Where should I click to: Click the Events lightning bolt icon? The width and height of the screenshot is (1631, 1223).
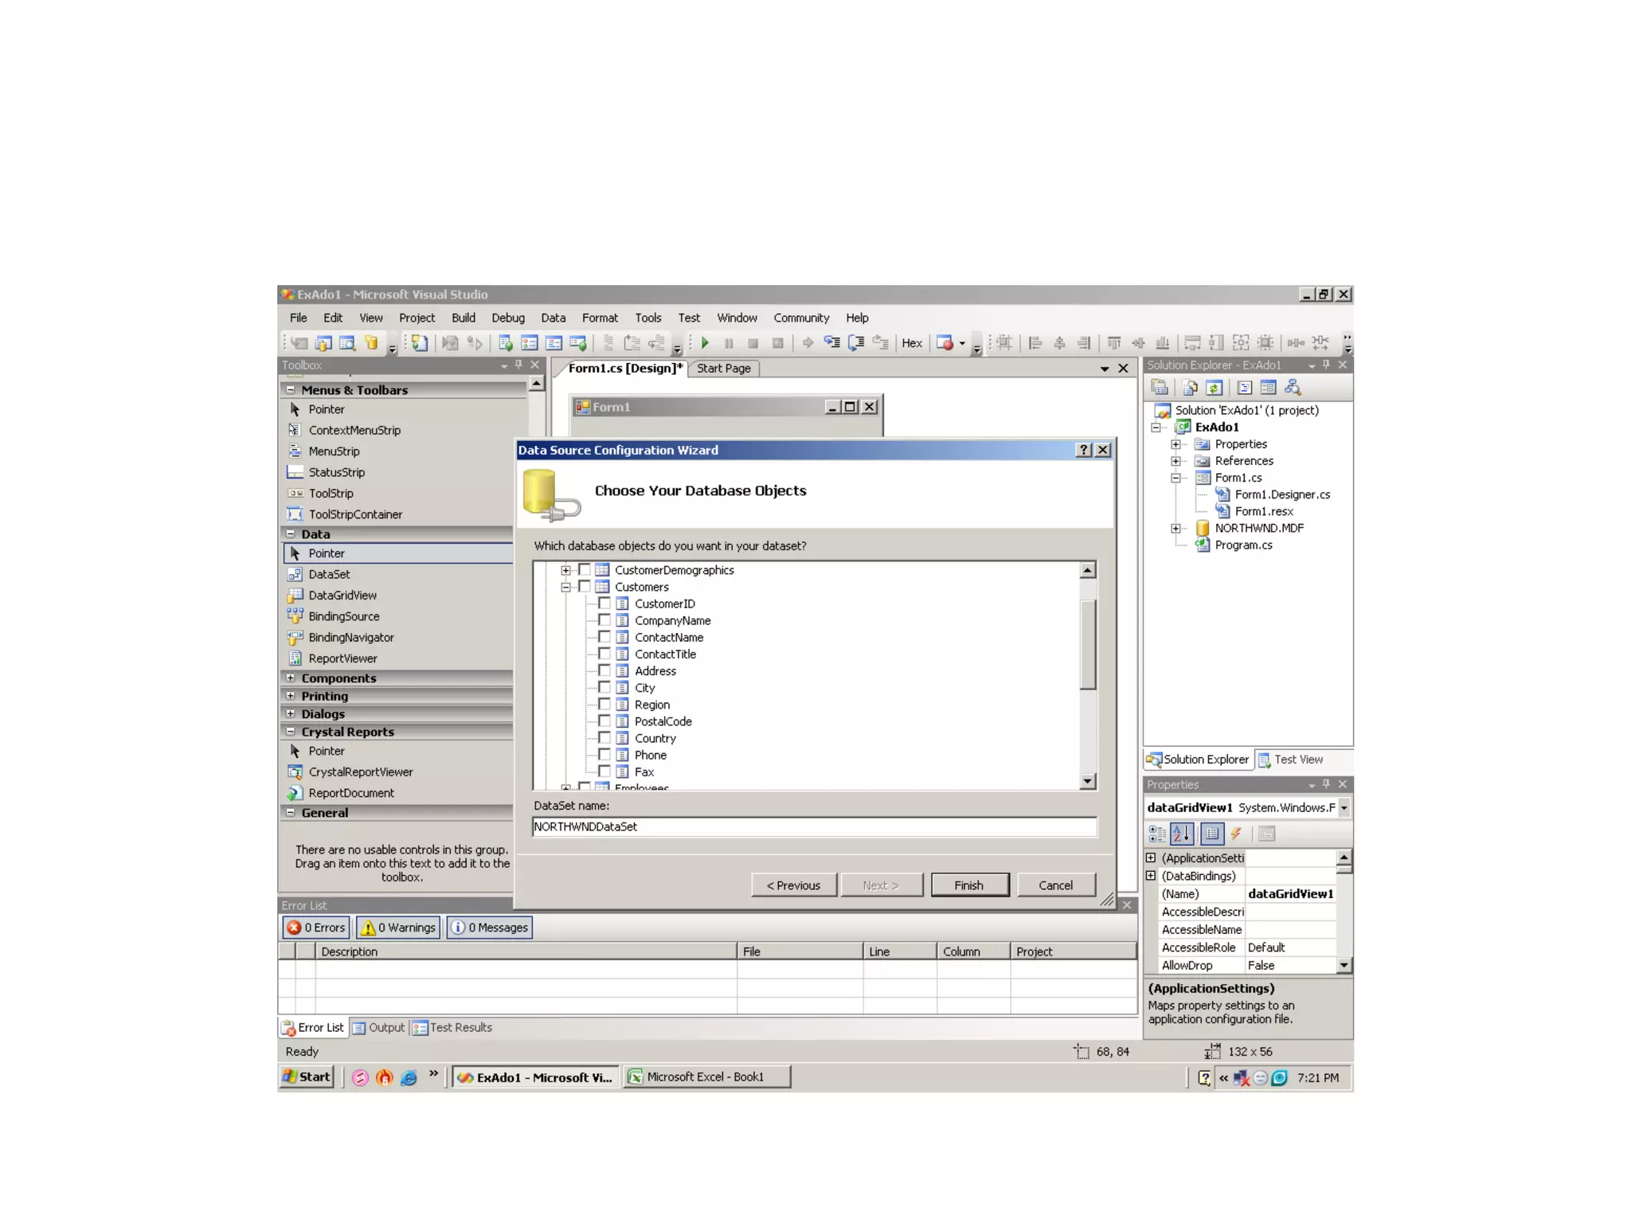point(1236,834)
